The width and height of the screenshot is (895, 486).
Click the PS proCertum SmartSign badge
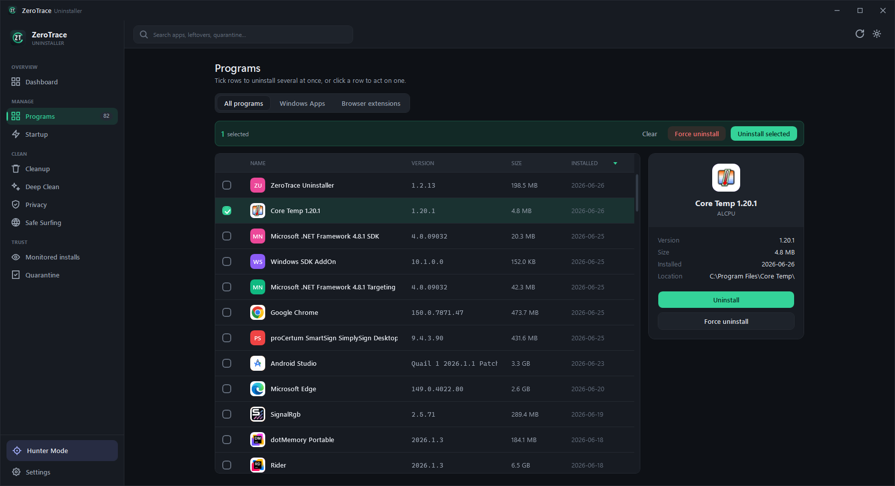pyautogui.click(x=258, y=338)
